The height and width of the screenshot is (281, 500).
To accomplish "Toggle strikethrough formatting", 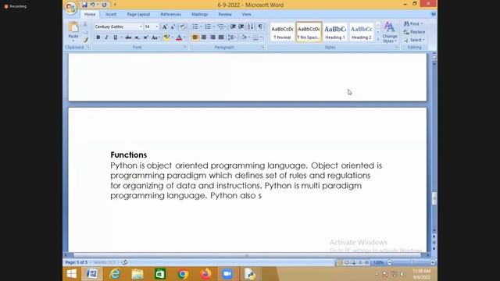I will pyautogui.click(x=128, y=37).
